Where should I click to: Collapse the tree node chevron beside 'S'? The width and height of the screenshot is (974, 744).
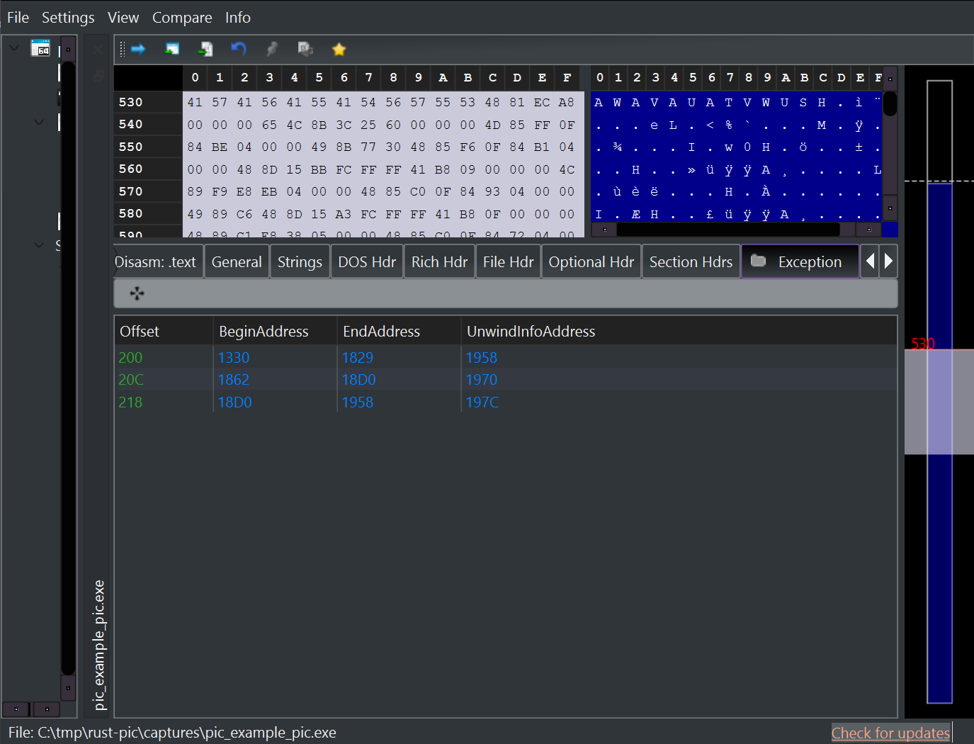(39, 244)
